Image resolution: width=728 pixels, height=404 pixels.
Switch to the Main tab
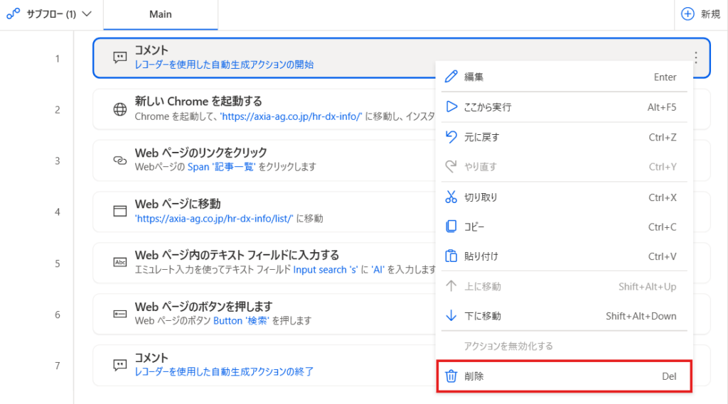(160, 14)
